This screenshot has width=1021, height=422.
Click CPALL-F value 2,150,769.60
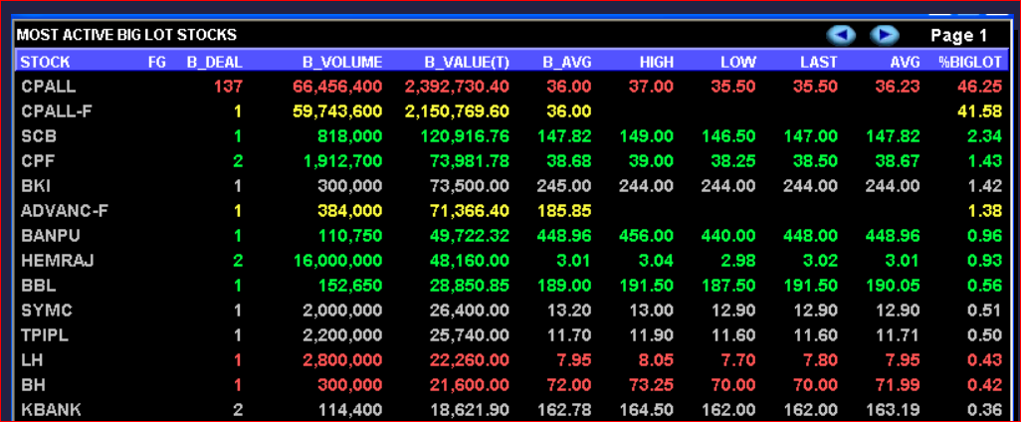click(x=457, y=111)
